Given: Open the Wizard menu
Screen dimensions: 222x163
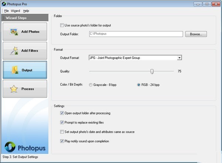Looking at the screenshot, I should (16, 11).
